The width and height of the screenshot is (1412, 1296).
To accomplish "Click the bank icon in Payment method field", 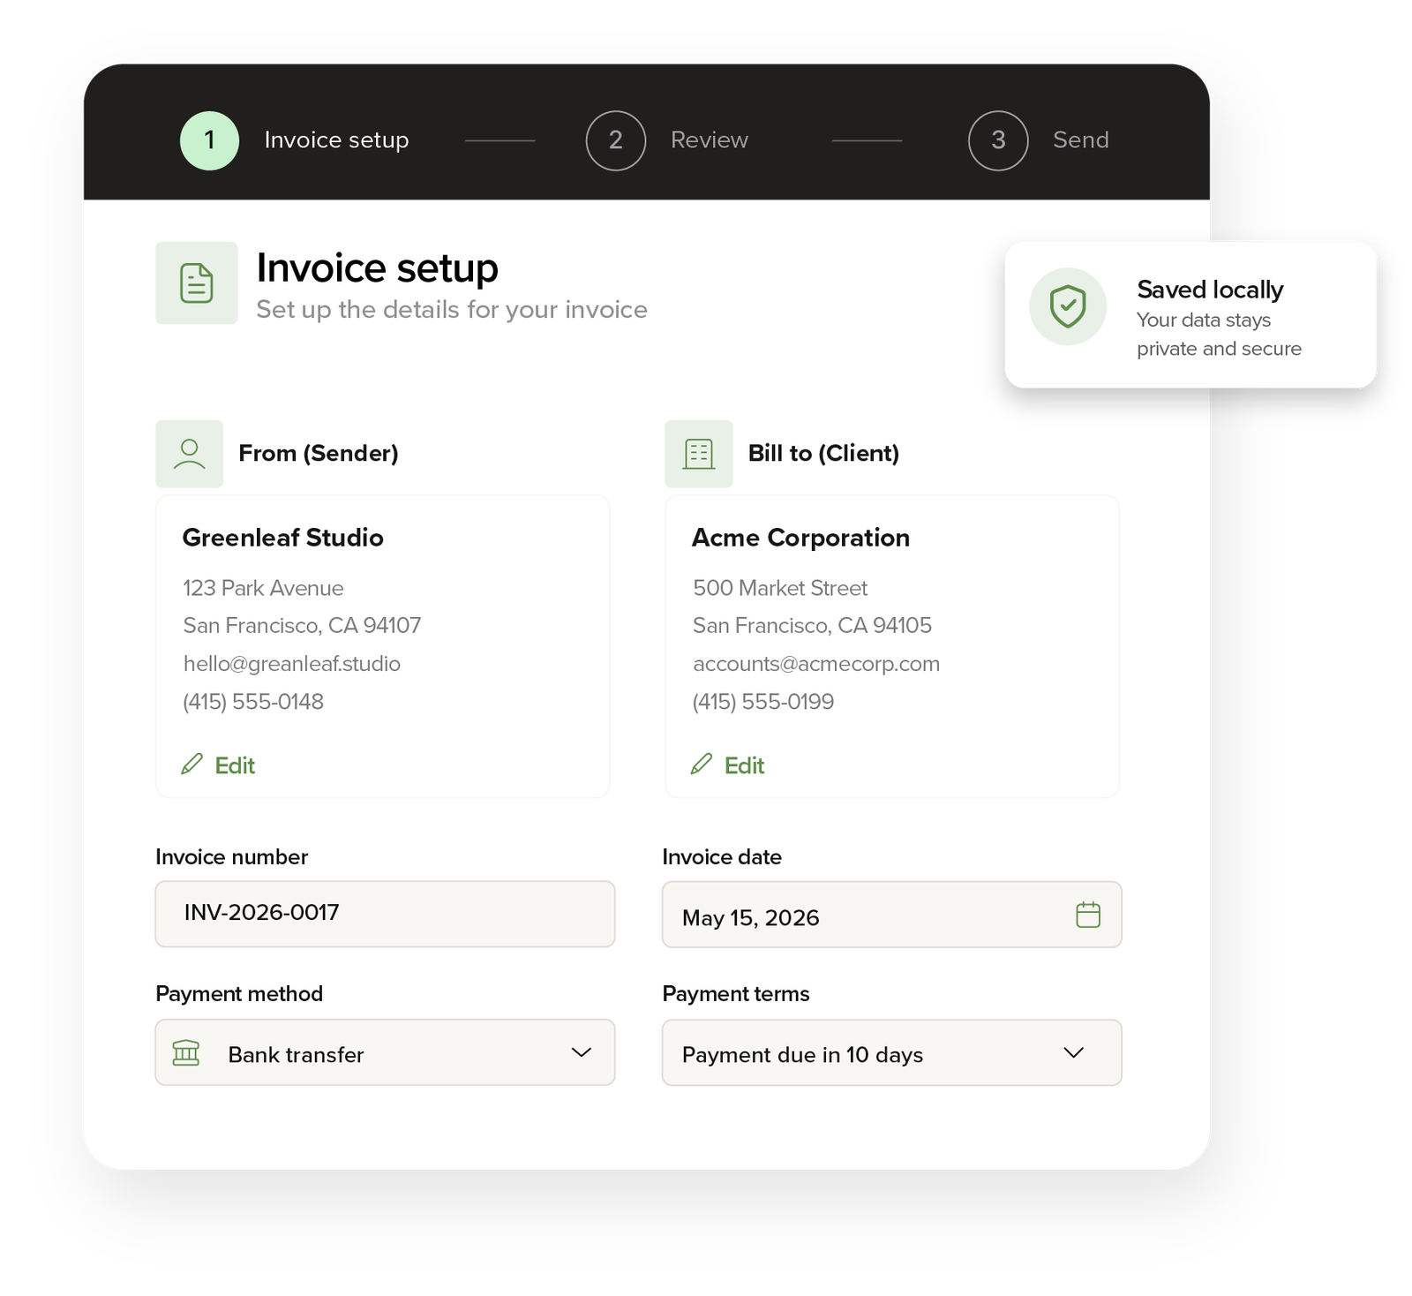I will 186,1052.
